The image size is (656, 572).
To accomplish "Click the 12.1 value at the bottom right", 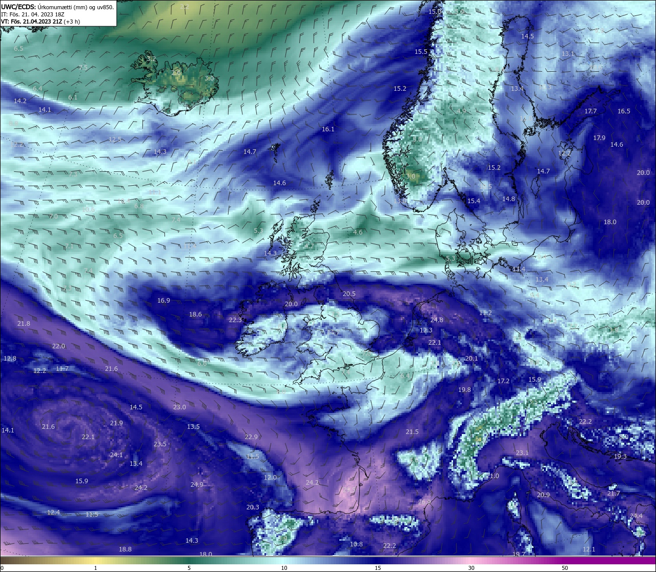I will click(x=589, y=549).
